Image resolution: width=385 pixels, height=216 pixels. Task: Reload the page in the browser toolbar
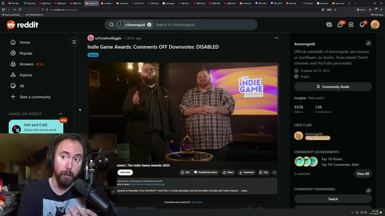point(20,10)
